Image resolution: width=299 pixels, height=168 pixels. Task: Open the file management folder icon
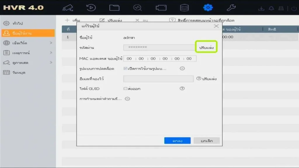(114, 8)
